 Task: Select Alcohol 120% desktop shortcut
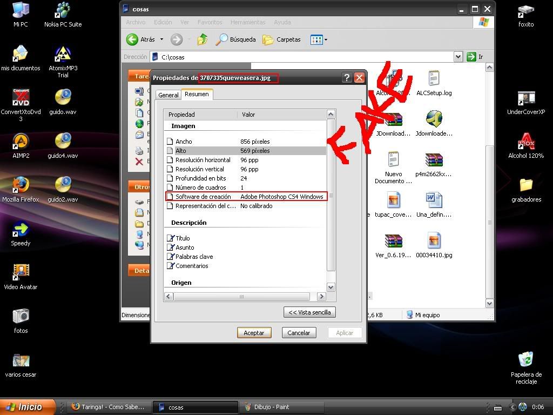click(526, 145)
